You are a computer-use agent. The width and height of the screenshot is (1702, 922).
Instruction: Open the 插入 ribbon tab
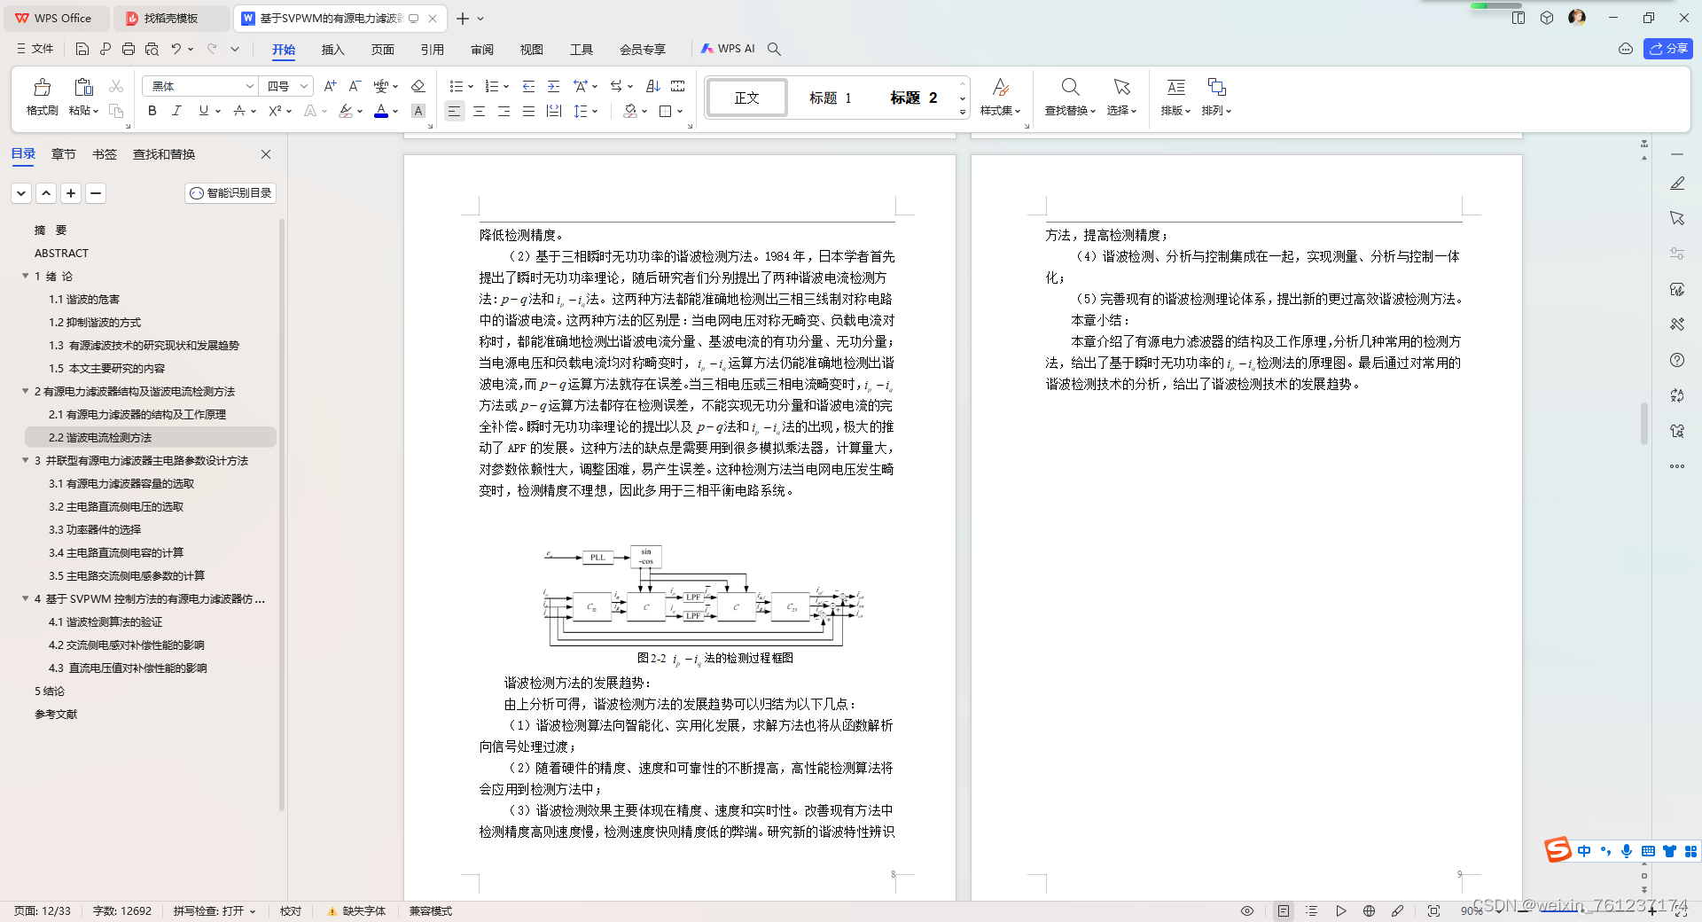(x=332, y=49)
